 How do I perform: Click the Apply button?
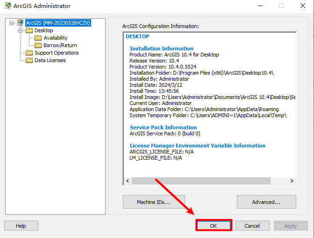click(x=290, y=226)
